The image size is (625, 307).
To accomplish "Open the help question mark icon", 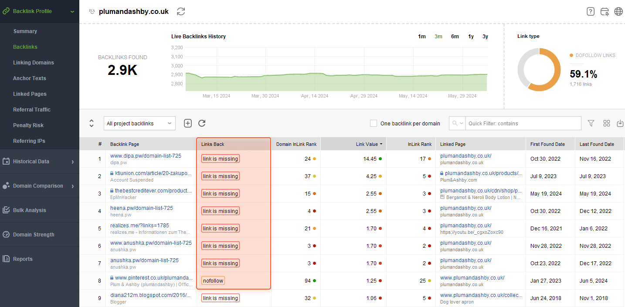I will tap(591, 12).
